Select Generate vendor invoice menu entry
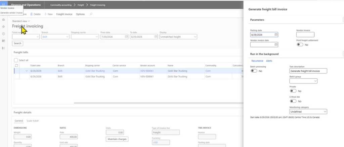 tap(11, 13)
